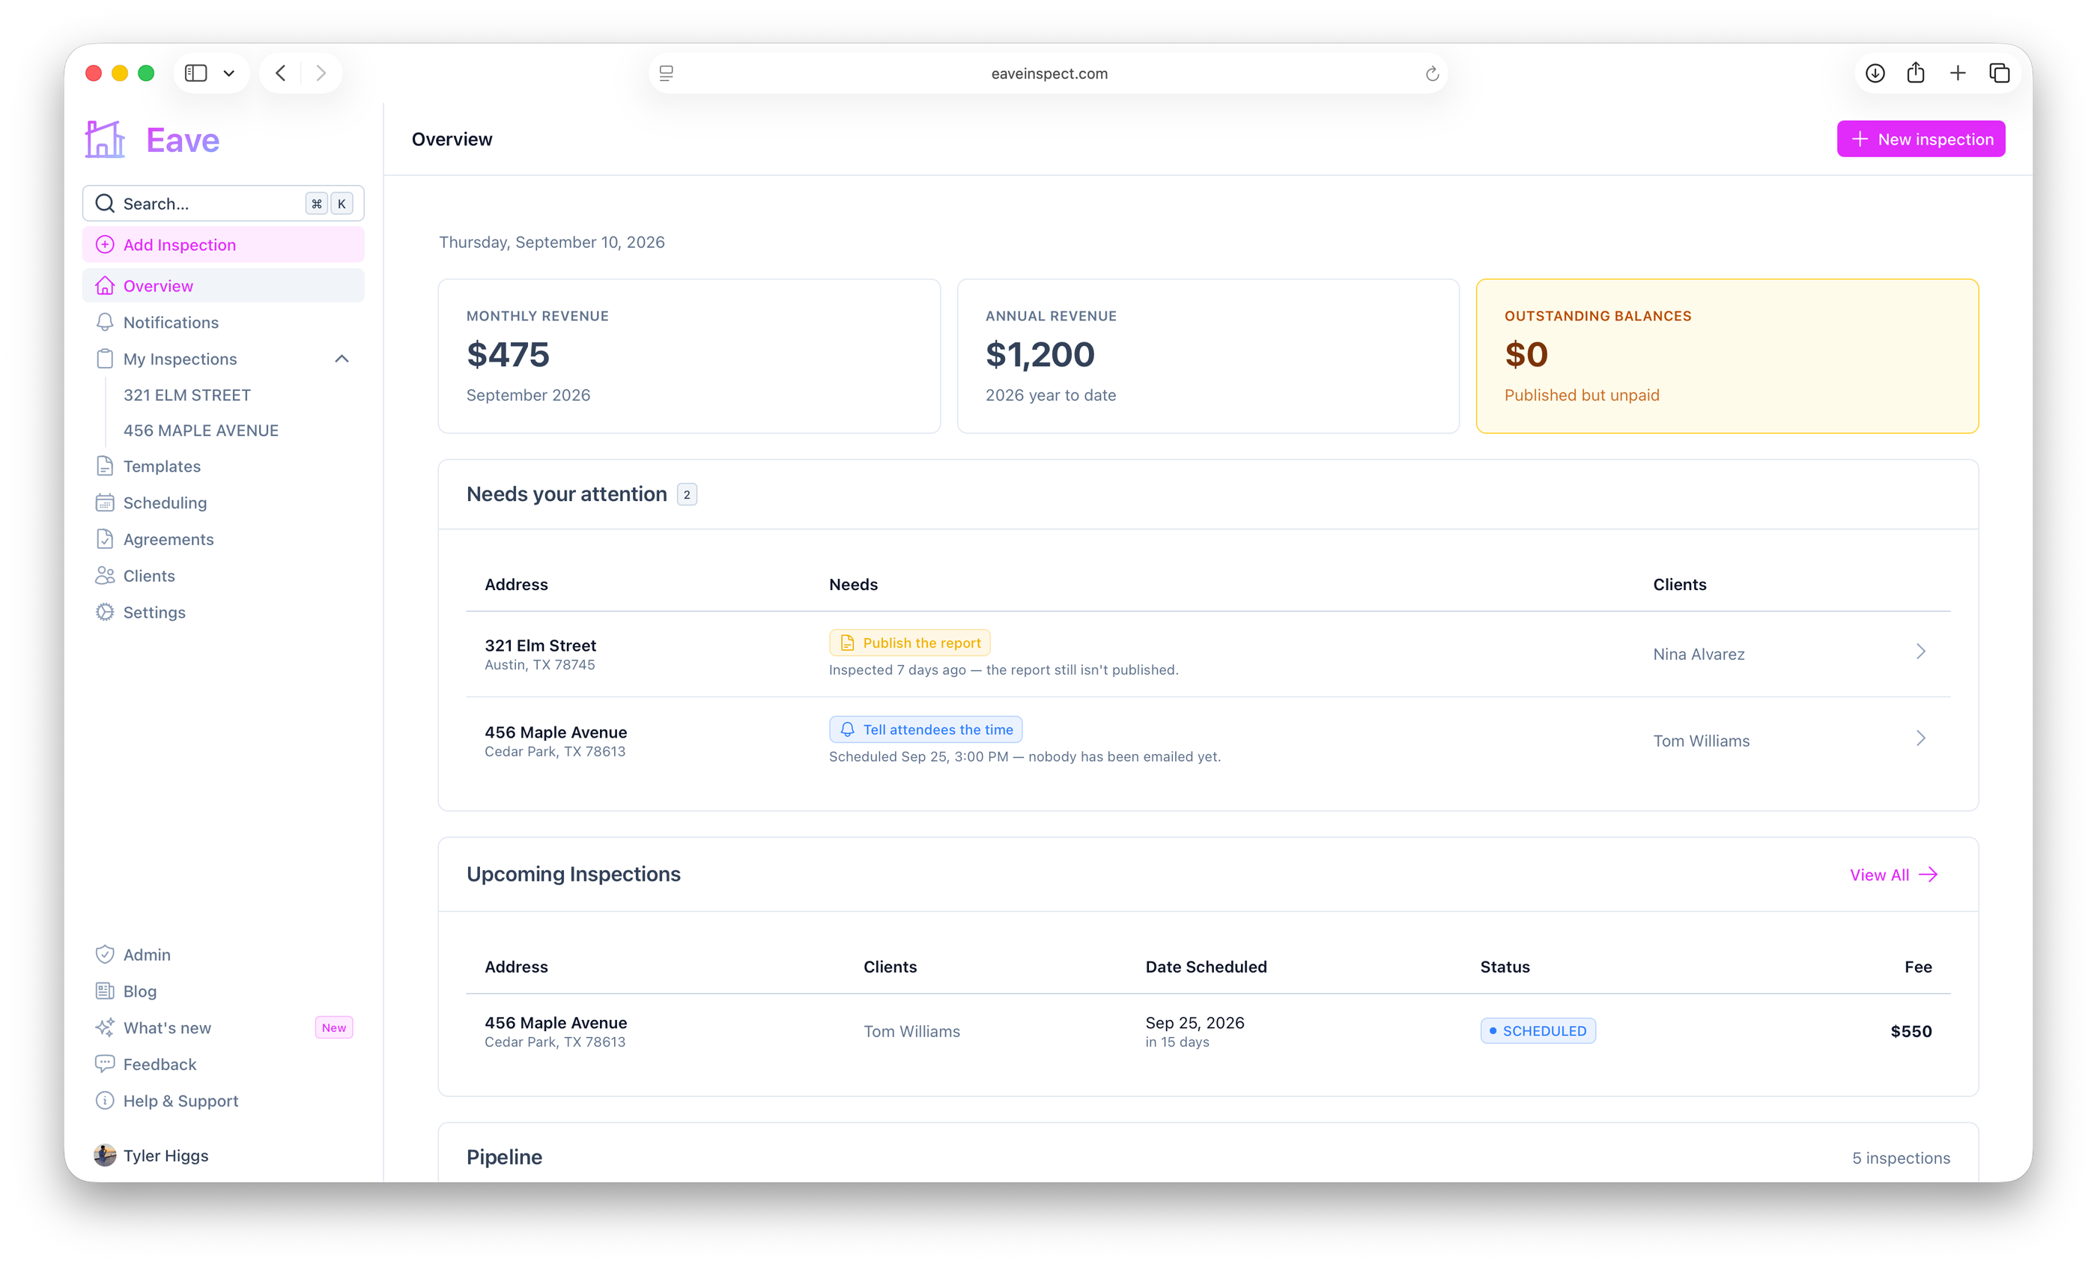The image size is (2097, 1267).
Task: Click Add Inspection in sidebar
Action: (223, 245)
